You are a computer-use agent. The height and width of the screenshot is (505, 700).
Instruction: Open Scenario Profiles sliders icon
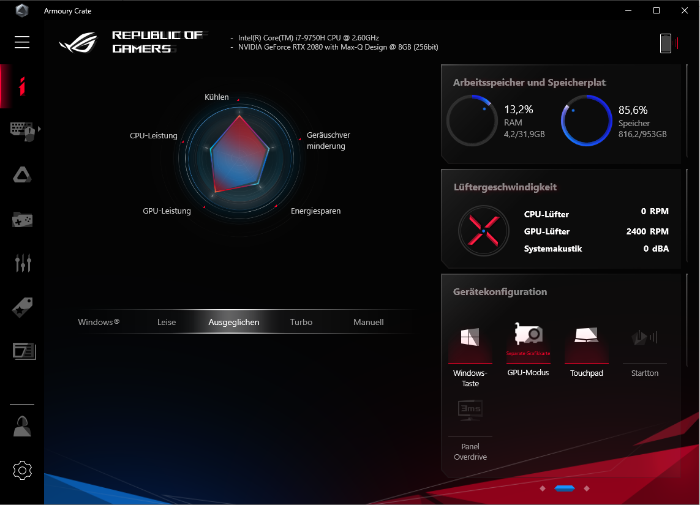point(22,263)
